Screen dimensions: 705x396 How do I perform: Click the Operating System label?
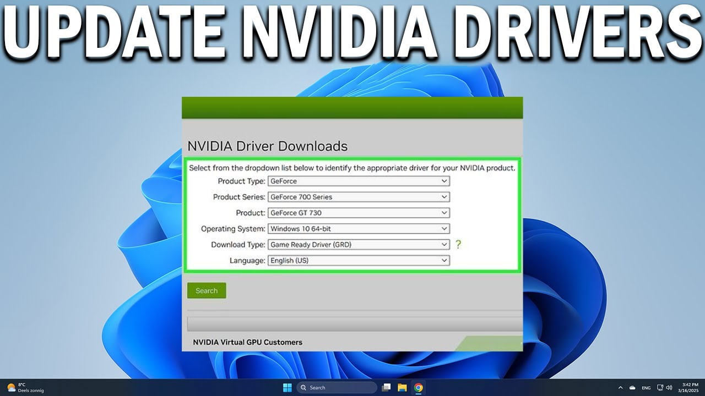point(233,229)
